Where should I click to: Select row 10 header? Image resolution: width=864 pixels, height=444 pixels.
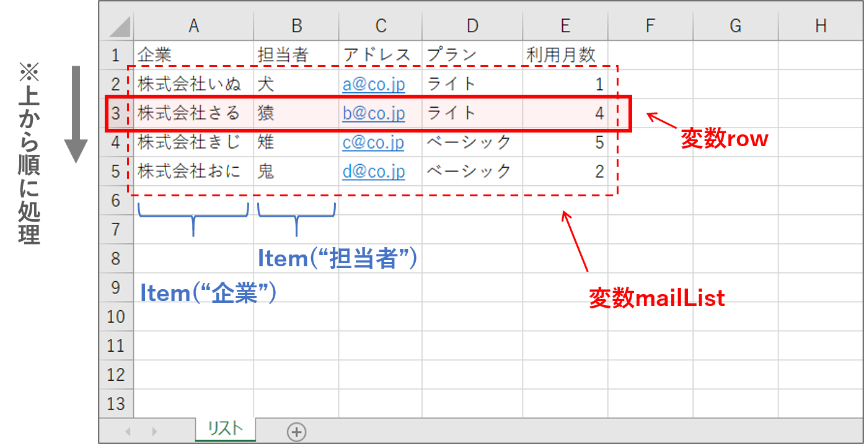(116, 316)
